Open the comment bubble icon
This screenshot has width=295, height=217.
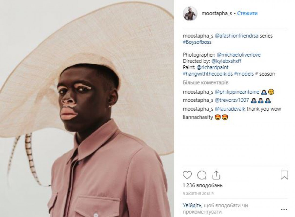click(202, 175)
